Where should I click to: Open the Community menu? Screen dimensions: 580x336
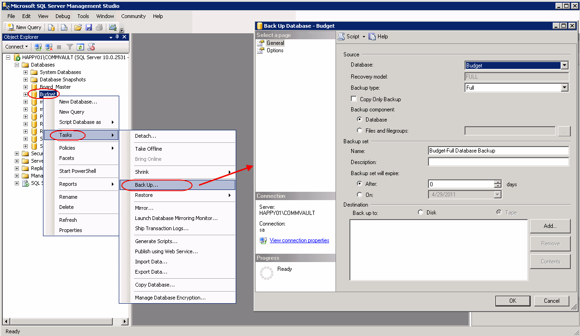(x=134, y=16)
